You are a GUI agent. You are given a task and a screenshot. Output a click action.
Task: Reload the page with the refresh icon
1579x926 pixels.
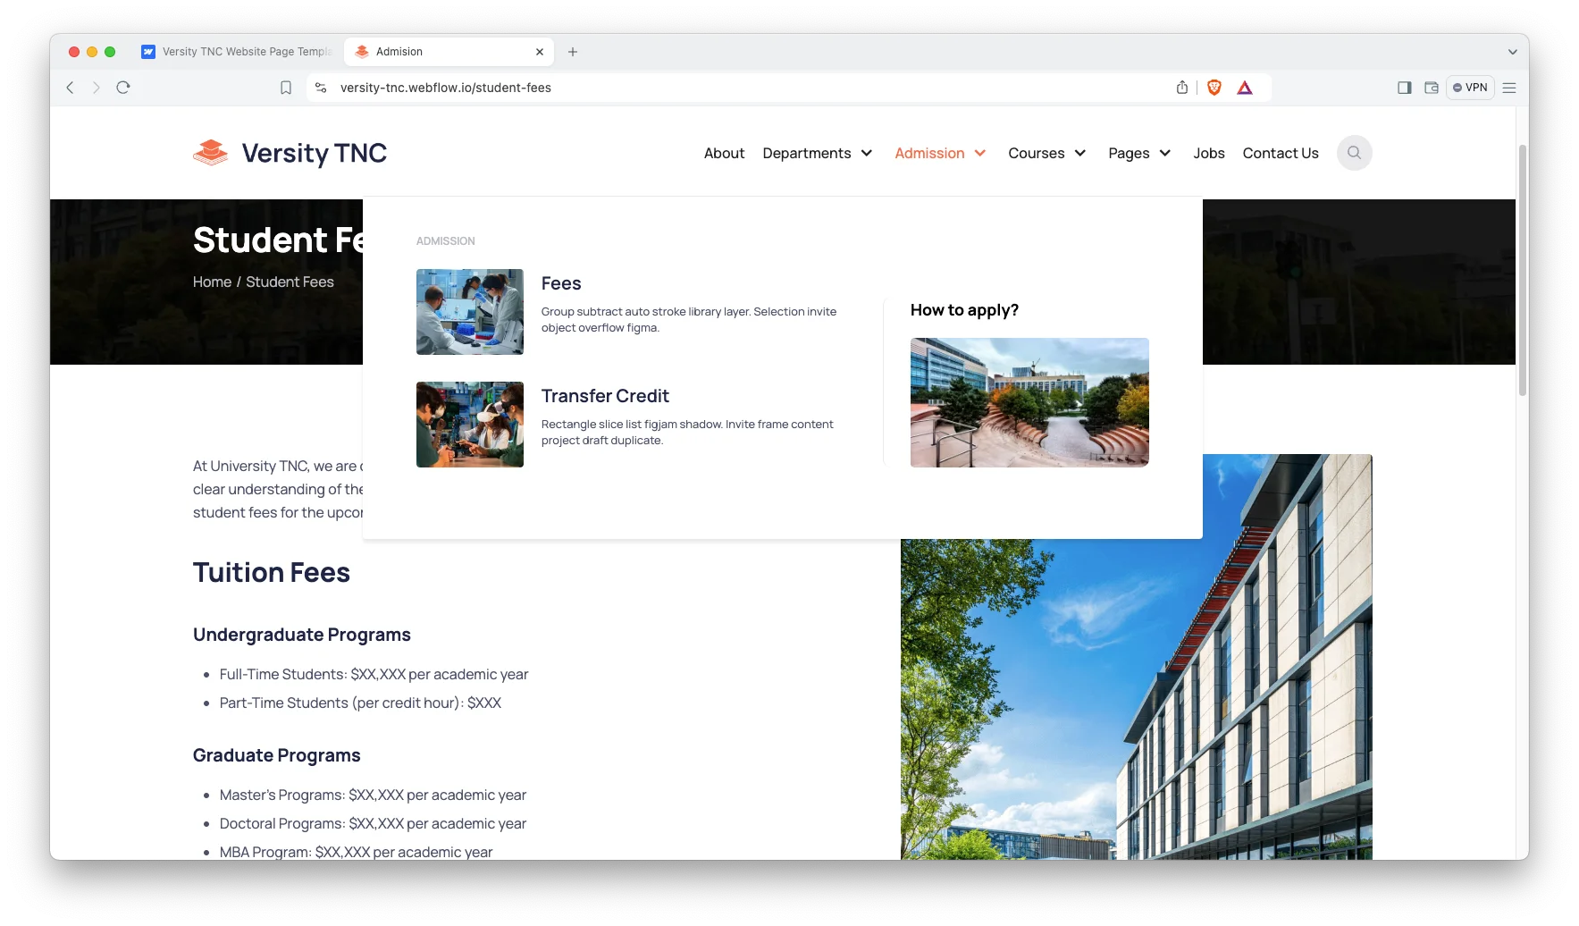tap(123, 88)
